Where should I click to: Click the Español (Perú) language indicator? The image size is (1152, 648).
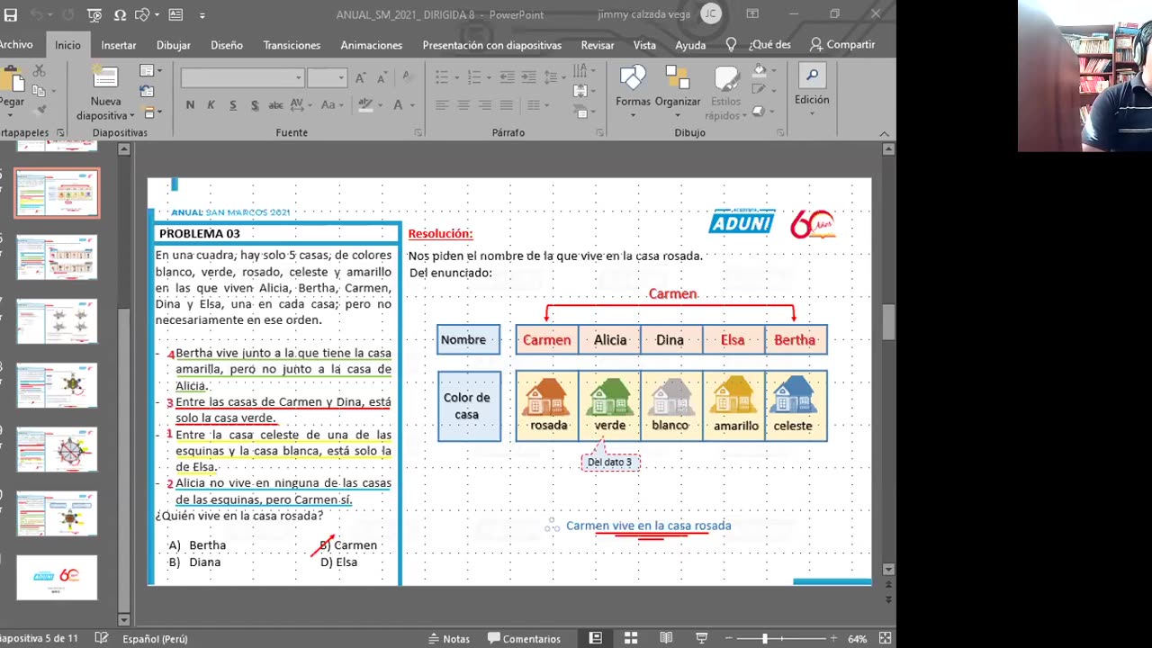(x=155, y=638)
